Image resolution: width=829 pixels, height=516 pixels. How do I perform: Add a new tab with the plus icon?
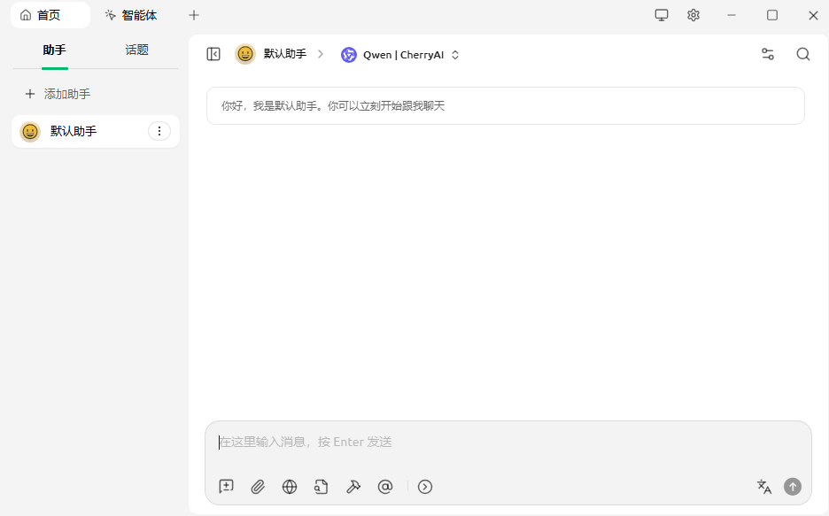[x=193, y=15]
